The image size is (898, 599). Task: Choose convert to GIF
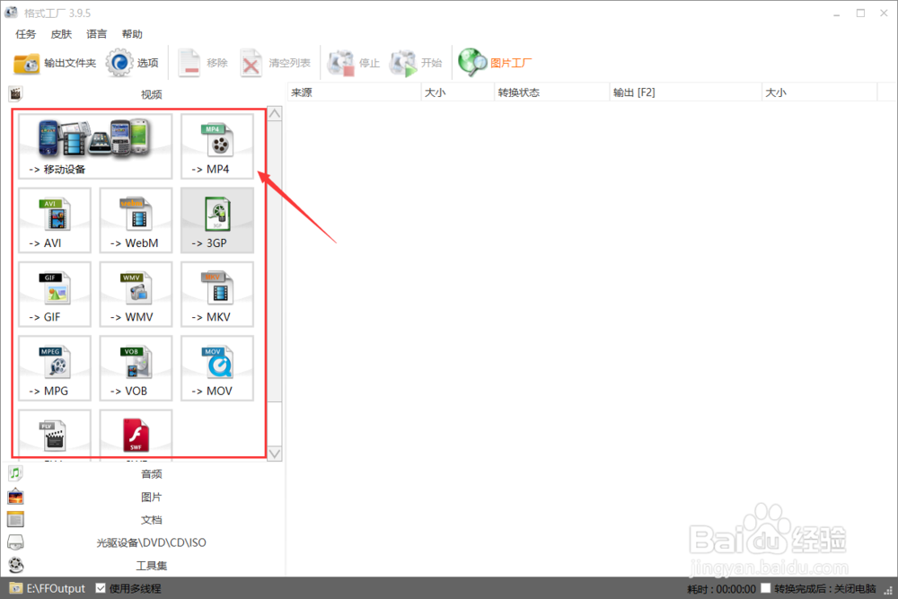[x=55, y=294]
